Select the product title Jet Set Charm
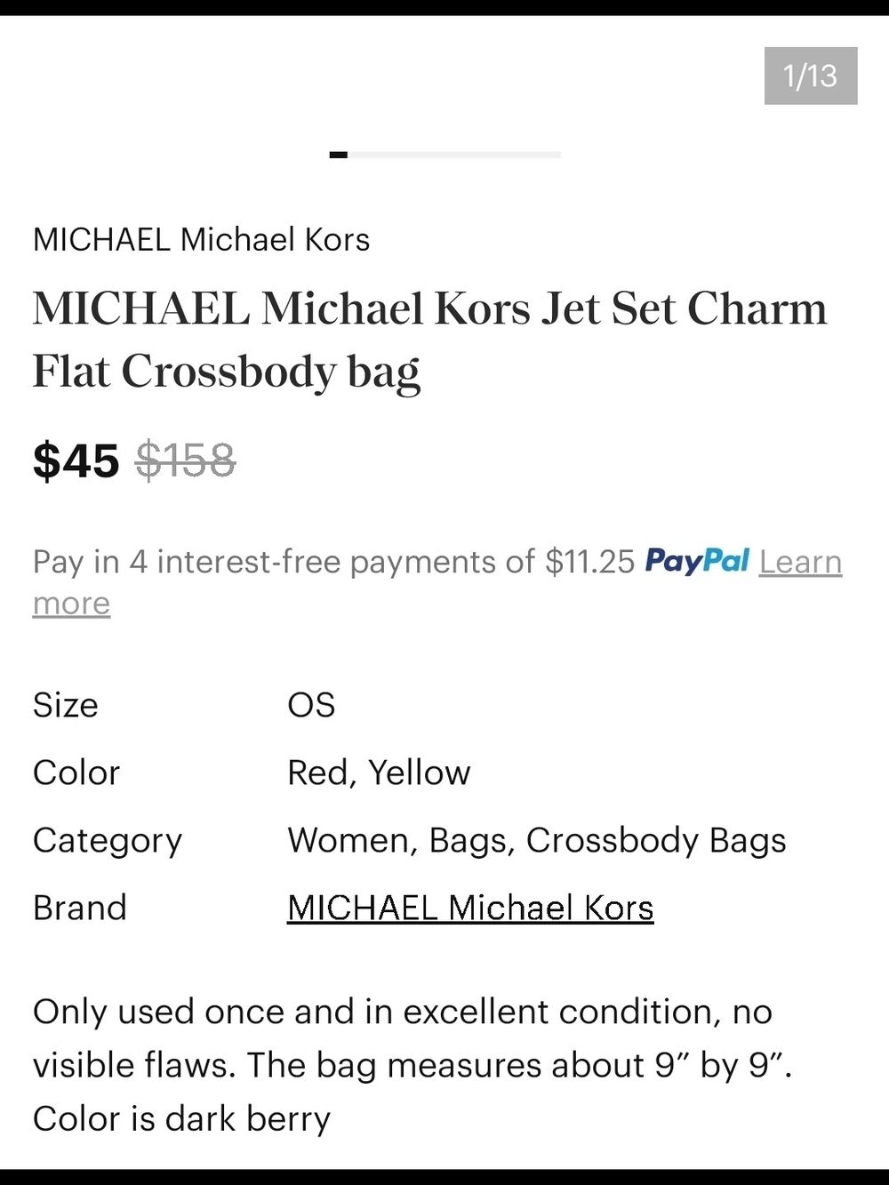Viewport: 889px width, 1185px height. coord(685,308)
